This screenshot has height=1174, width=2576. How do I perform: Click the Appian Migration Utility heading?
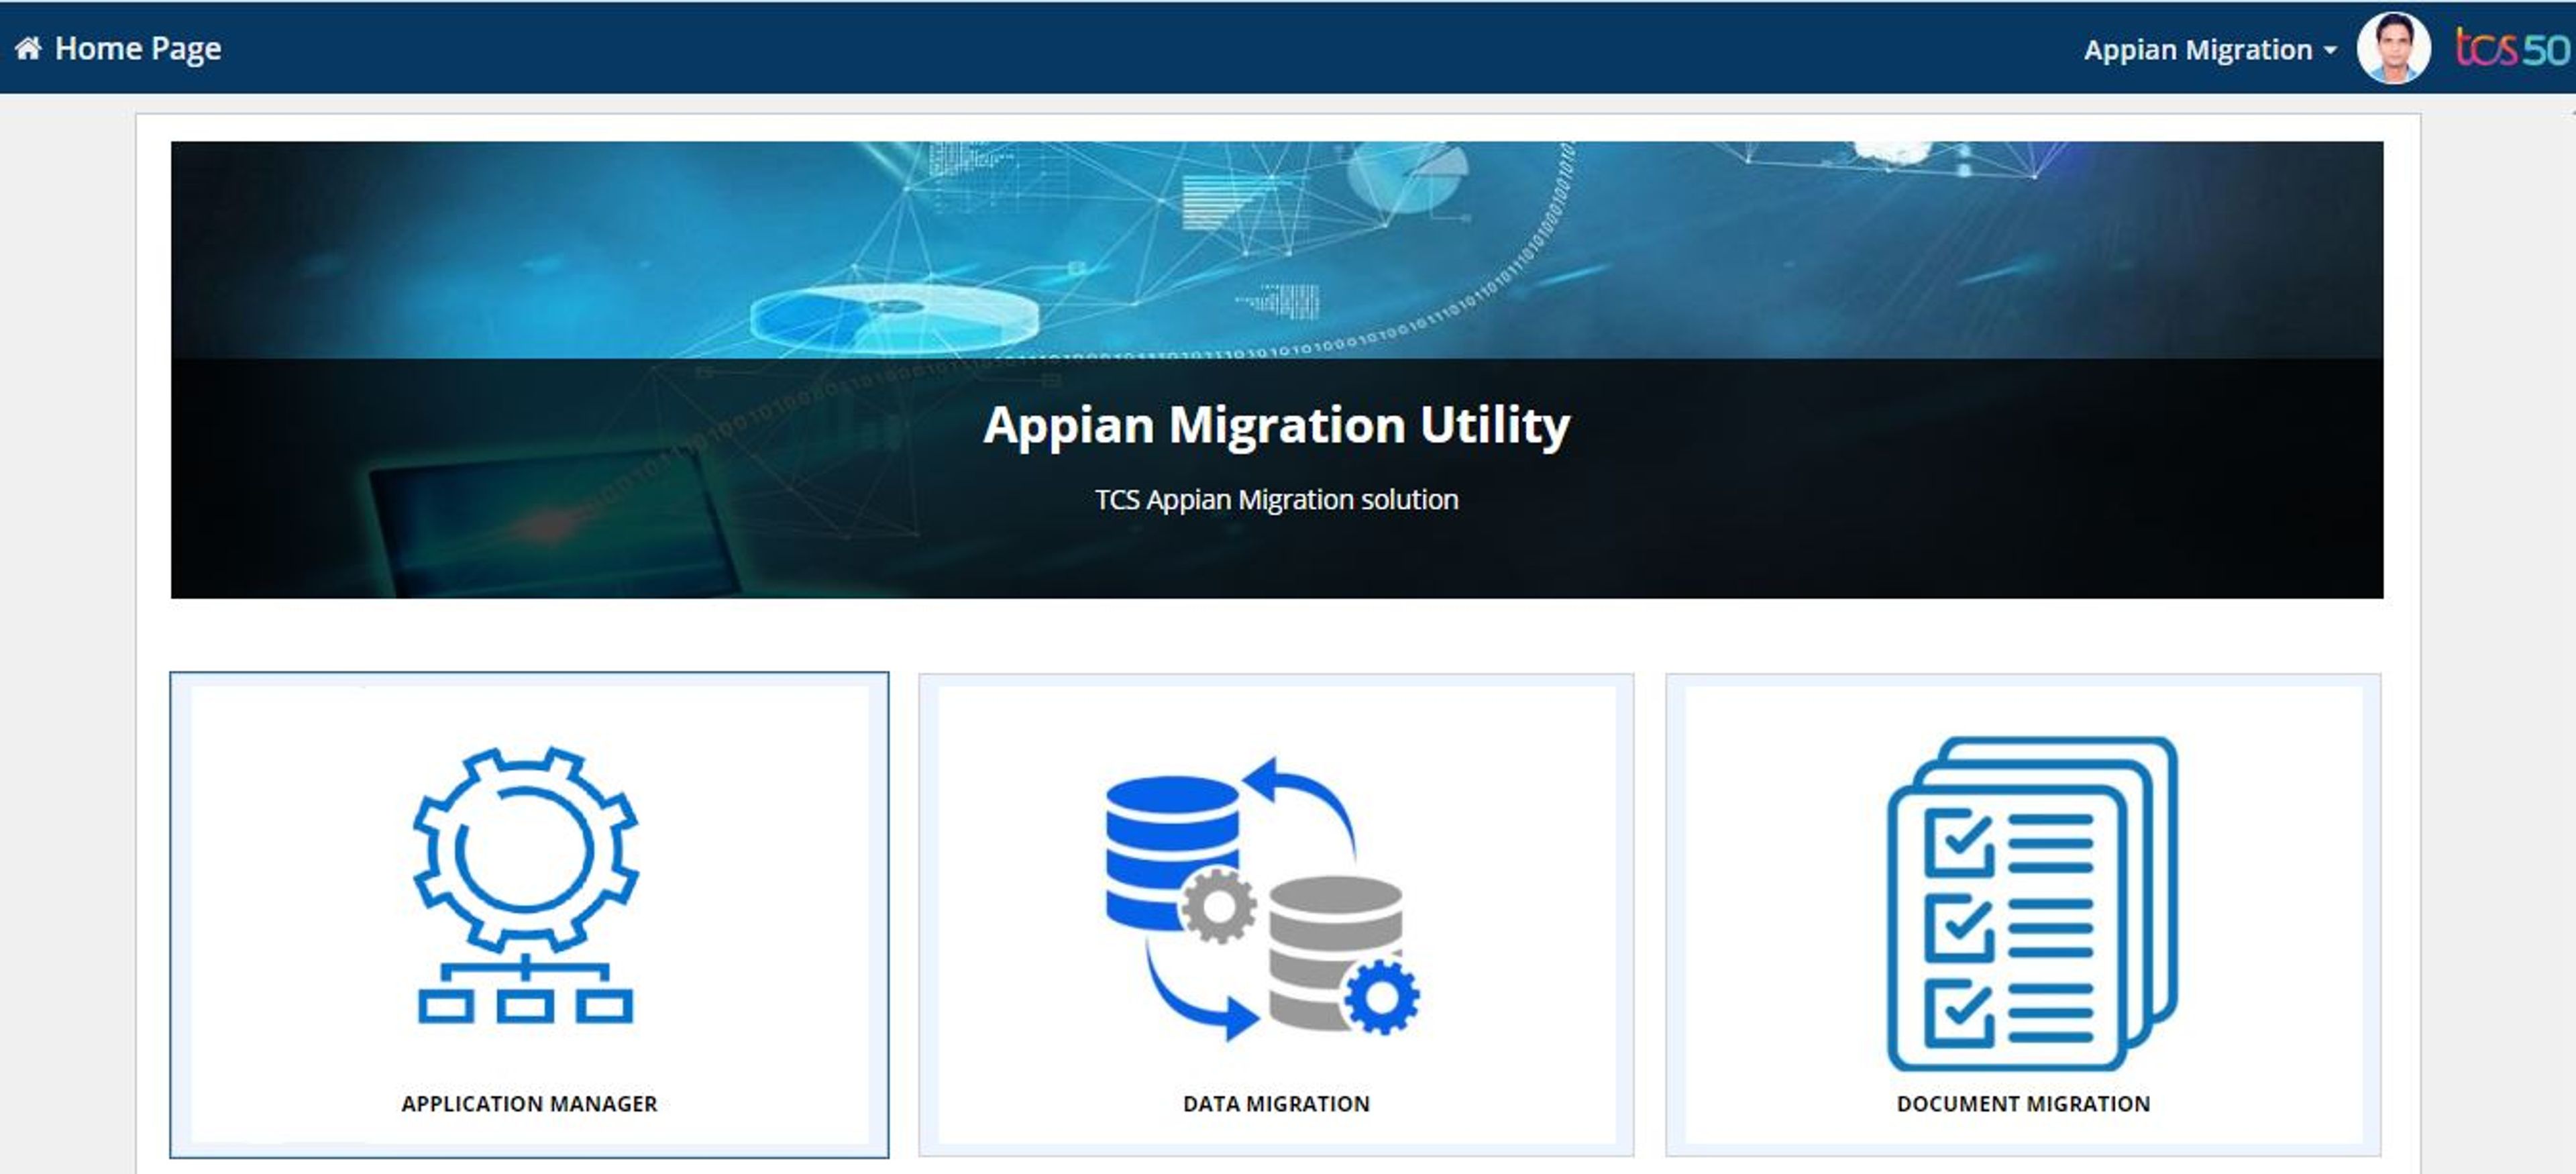[1277, 425]
